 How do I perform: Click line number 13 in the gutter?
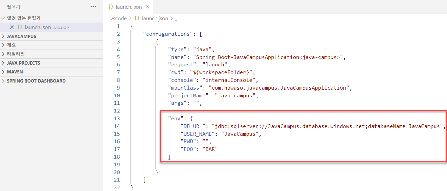[117, 118]
